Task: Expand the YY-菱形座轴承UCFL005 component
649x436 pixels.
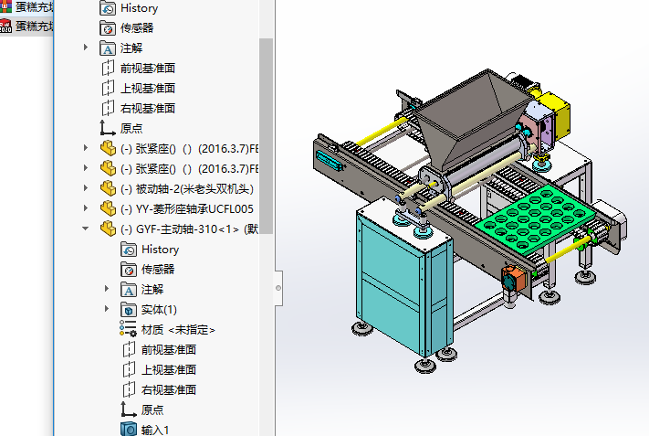Action: coord(86,207)
